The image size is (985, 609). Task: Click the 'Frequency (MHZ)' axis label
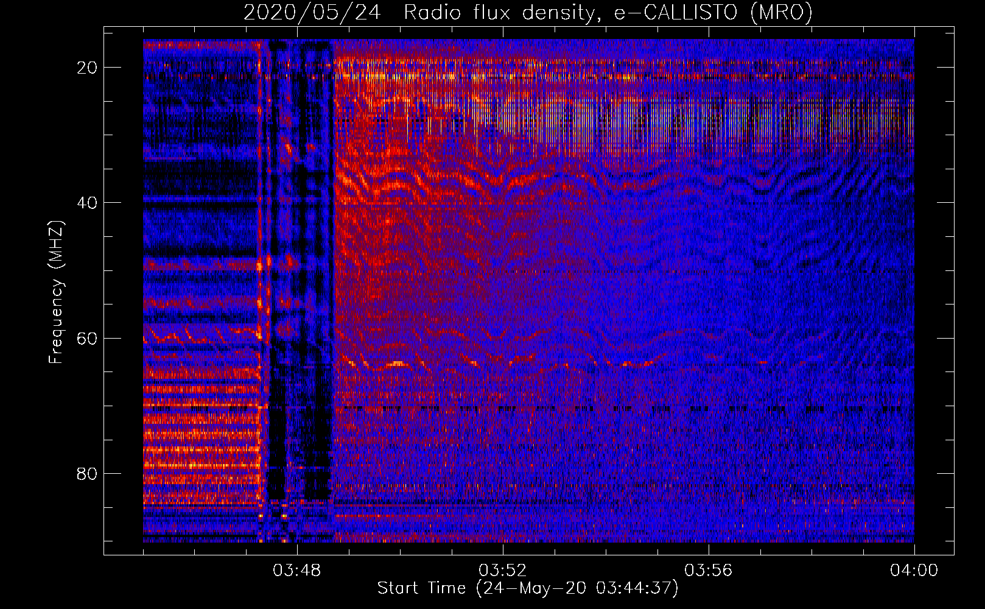[56, 292]
